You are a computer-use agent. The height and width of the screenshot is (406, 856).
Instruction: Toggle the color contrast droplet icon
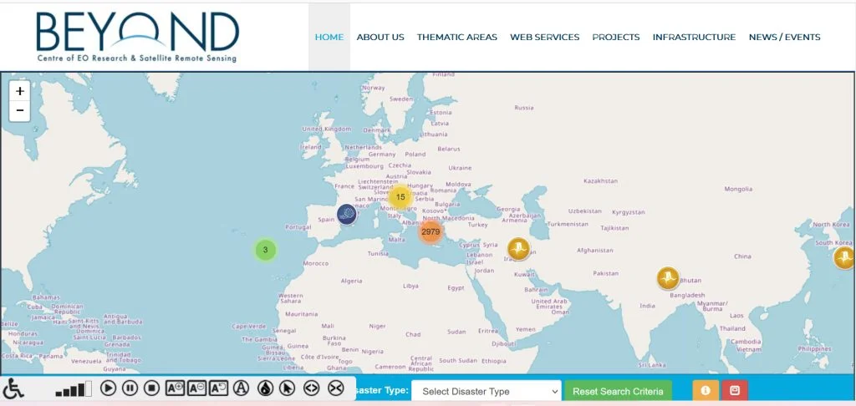tap(265, 388)
